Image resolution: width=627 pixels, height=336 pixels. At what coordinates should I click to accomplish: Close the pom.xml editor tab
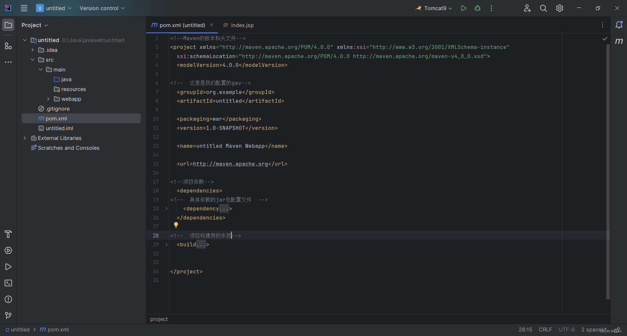tap(212, 25)
